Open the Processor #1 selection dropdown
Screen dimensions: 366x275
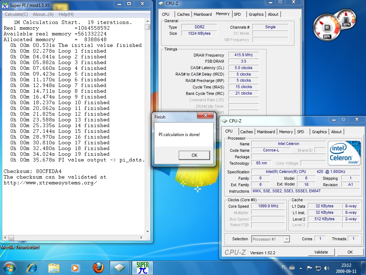point(270,239)
